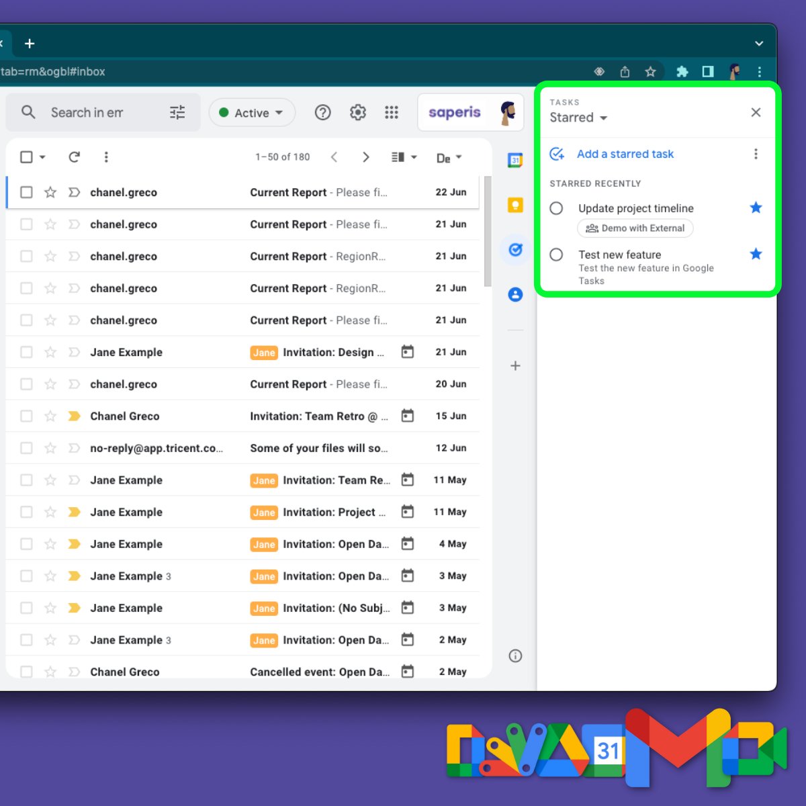The height and width of the screenshot is (806, 806).
Task: Open the browser Extensions puzzle icon
Action: (682, 71)
